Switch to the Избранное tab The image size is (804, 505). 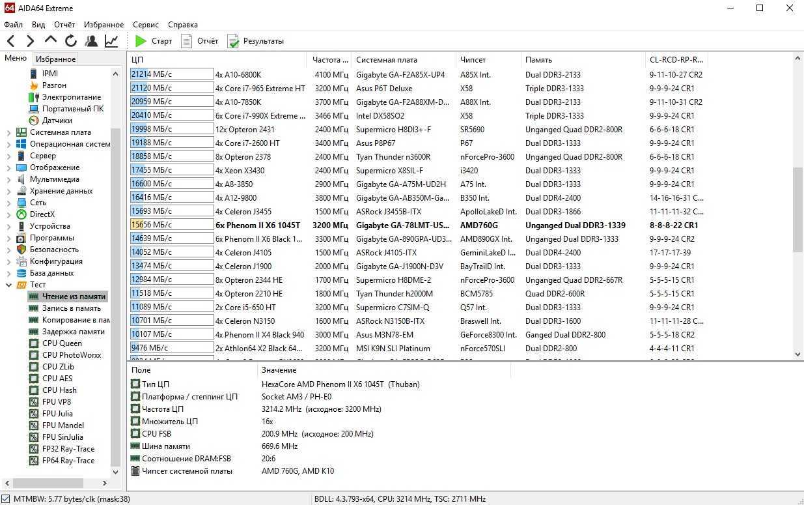point(55,59)
